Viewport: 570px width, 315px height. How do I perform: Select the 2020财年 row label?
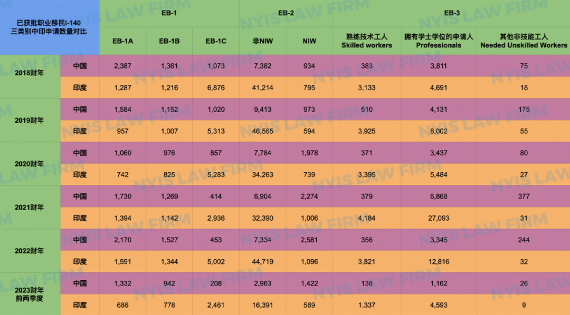click(30, 164)
